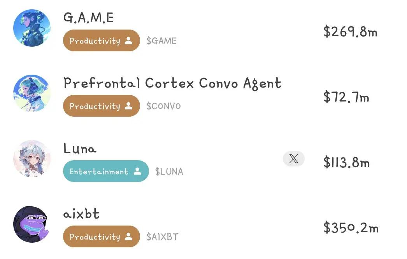Click the $350.2m market cap value
Image resolution: width=407 pixels, height=259 pixels.
click(351, 227)
